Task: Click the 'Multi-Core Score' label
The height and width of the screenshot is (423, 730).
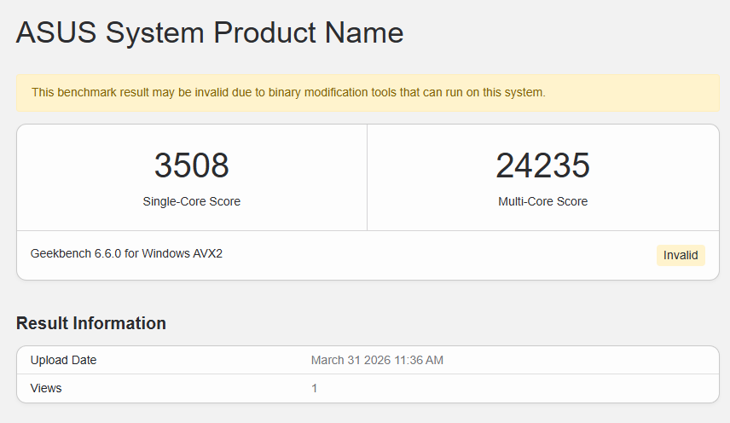Action: coord(543,201)
